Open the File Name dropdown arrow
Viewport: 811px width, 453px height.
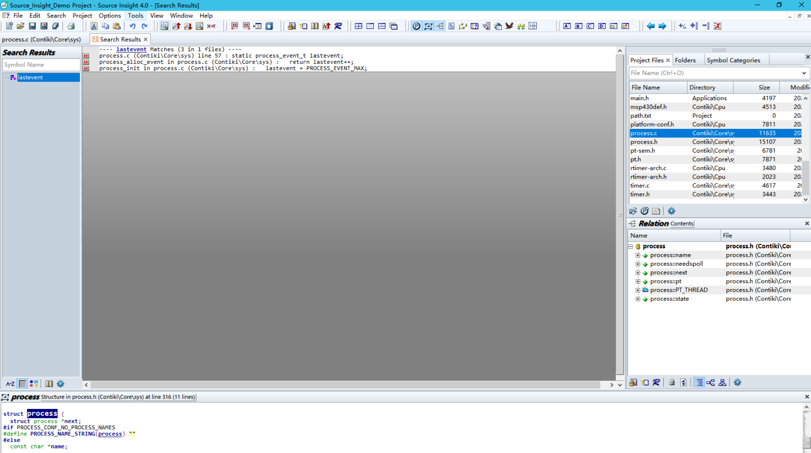coord(804,73)
